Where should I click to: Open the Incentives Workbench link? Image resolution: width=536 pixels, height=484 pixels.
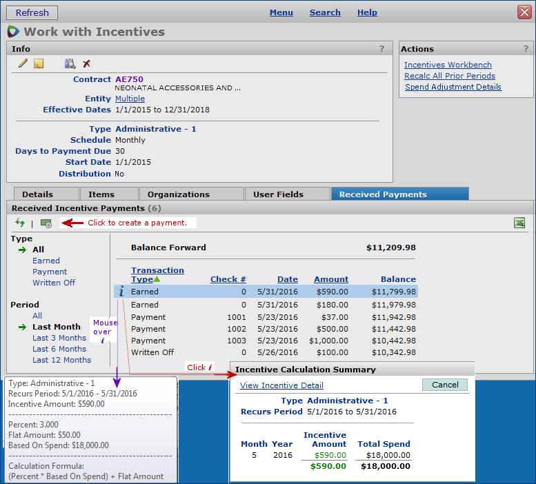(x=448, y=65)
